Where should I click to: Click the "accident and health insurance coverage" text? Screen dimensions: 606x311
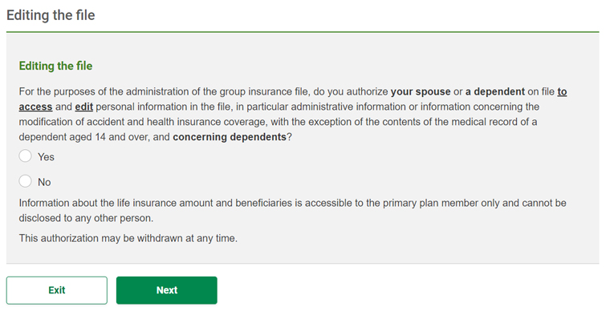(x=177, y=122)
